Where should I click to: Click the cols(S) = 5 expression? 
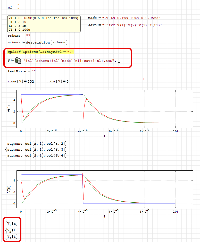(x=57, y=81)
